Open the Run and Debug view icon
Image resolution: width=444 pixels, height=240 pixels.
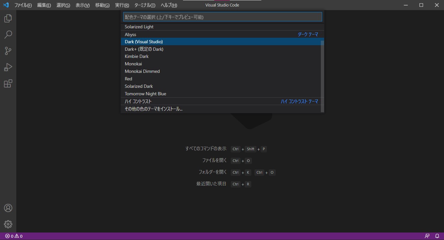8,67
